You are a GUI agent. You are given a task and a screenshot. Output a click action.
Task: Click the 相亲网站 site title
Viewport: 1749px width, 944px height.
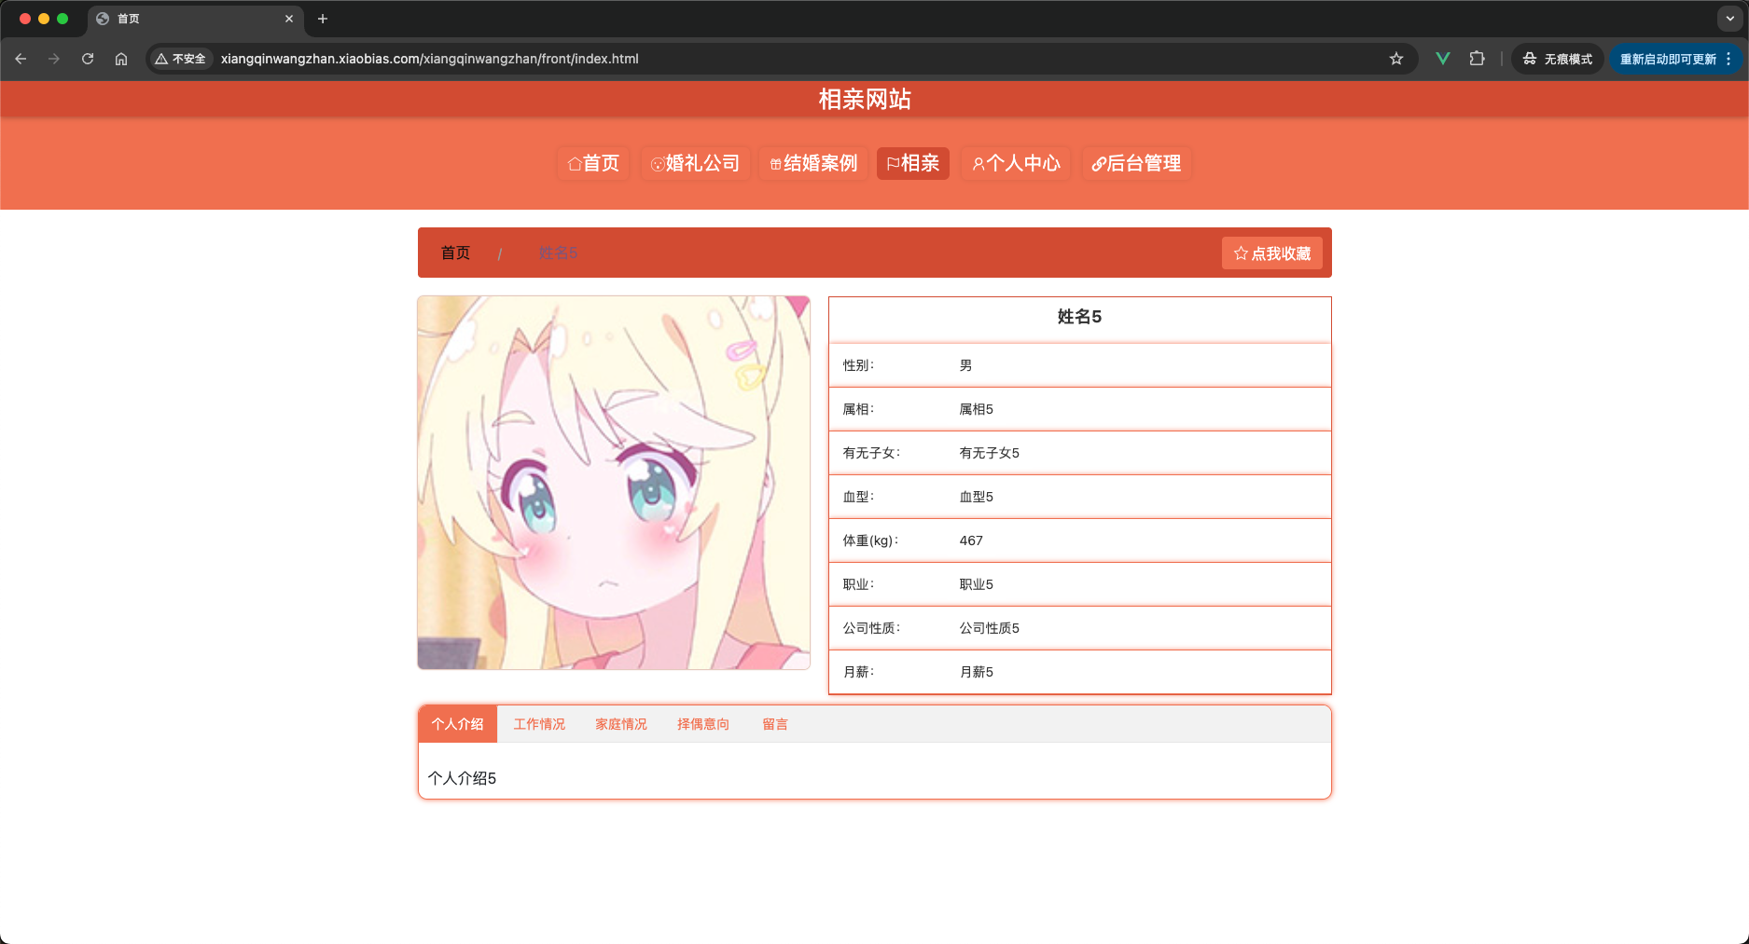(865, 99)
